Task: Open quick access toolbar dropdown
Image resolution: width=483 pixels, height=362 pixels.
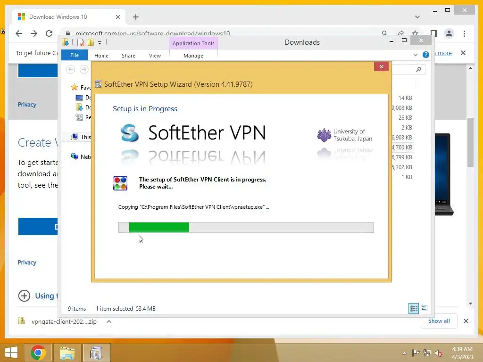Action: point(100,43)
